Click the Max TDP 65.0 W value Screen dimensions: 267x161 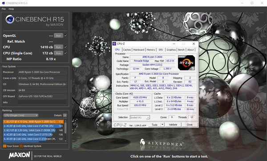[170, 61]
